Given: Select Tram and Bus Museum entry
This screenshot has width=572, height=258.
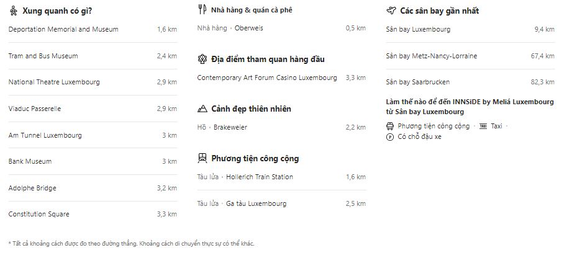Looking at the screenshot, I should [x=43, y=56].
